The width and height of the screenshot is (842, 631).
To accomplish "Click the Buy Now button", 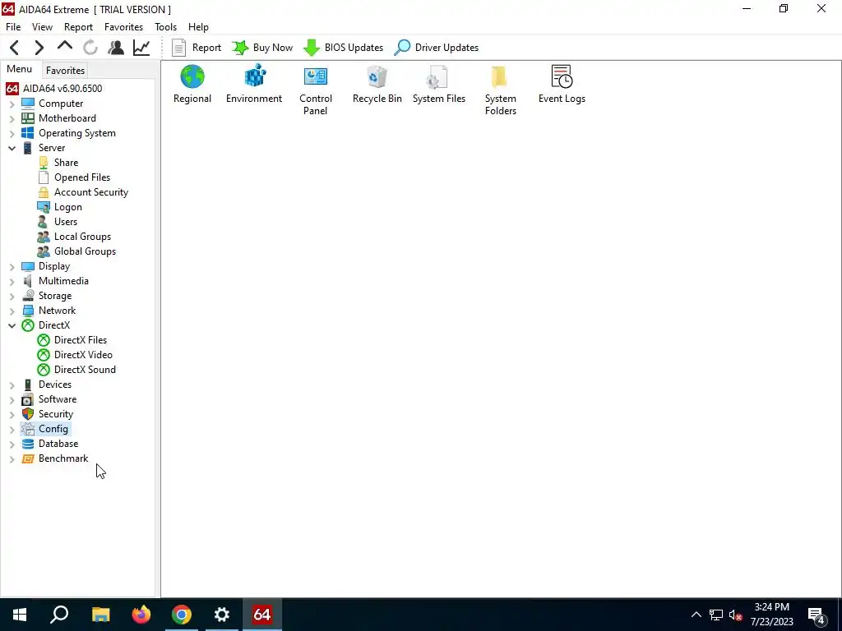I will [x=262, y=48].
